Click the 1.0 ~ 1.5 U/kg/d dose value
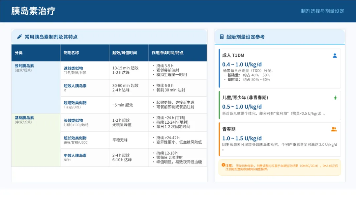The image size is (356, 200). tap(242, 138)
